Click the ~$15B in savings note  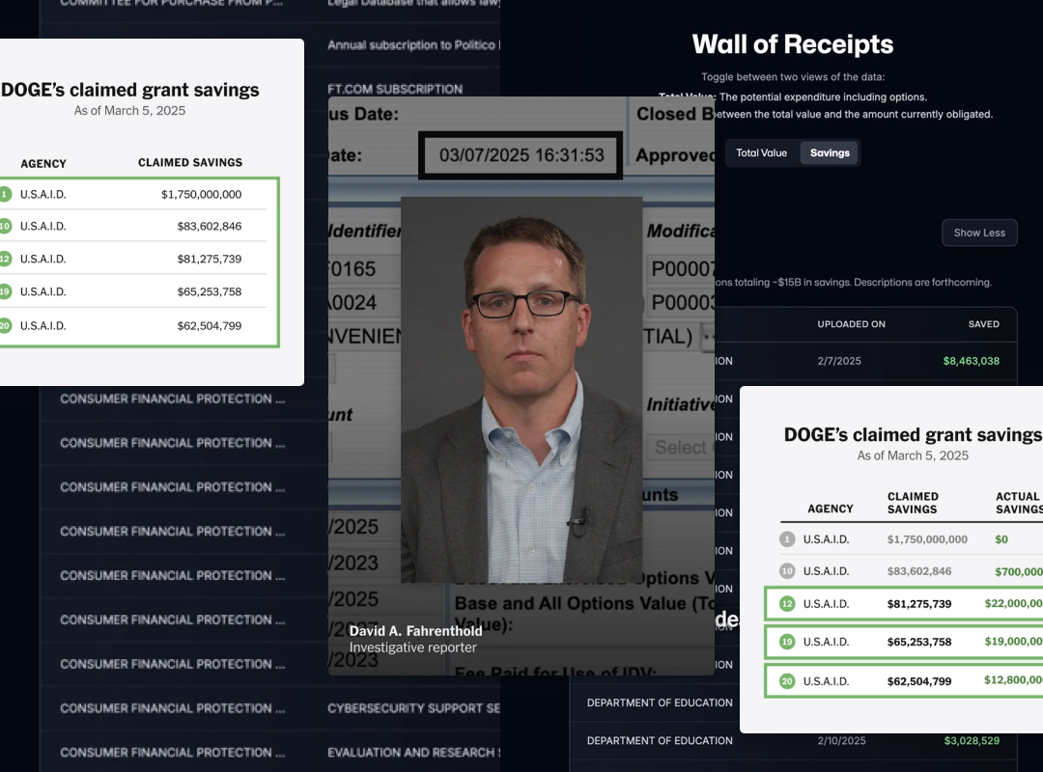coord(853,283)
